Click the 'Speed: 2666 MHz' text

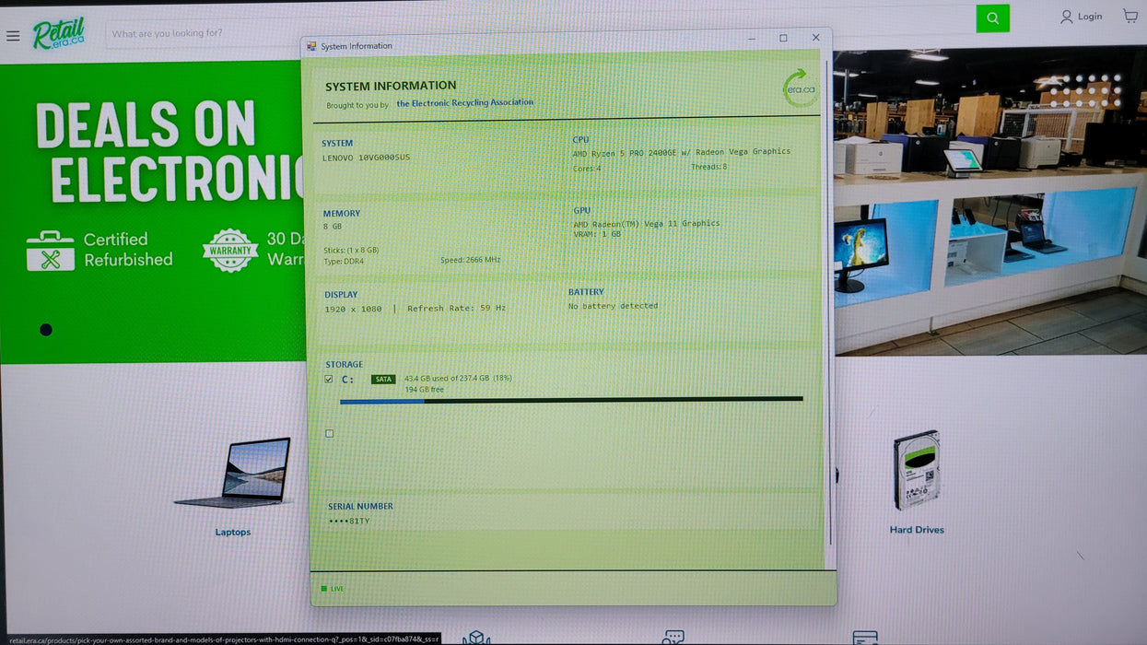tap(471, 260)
